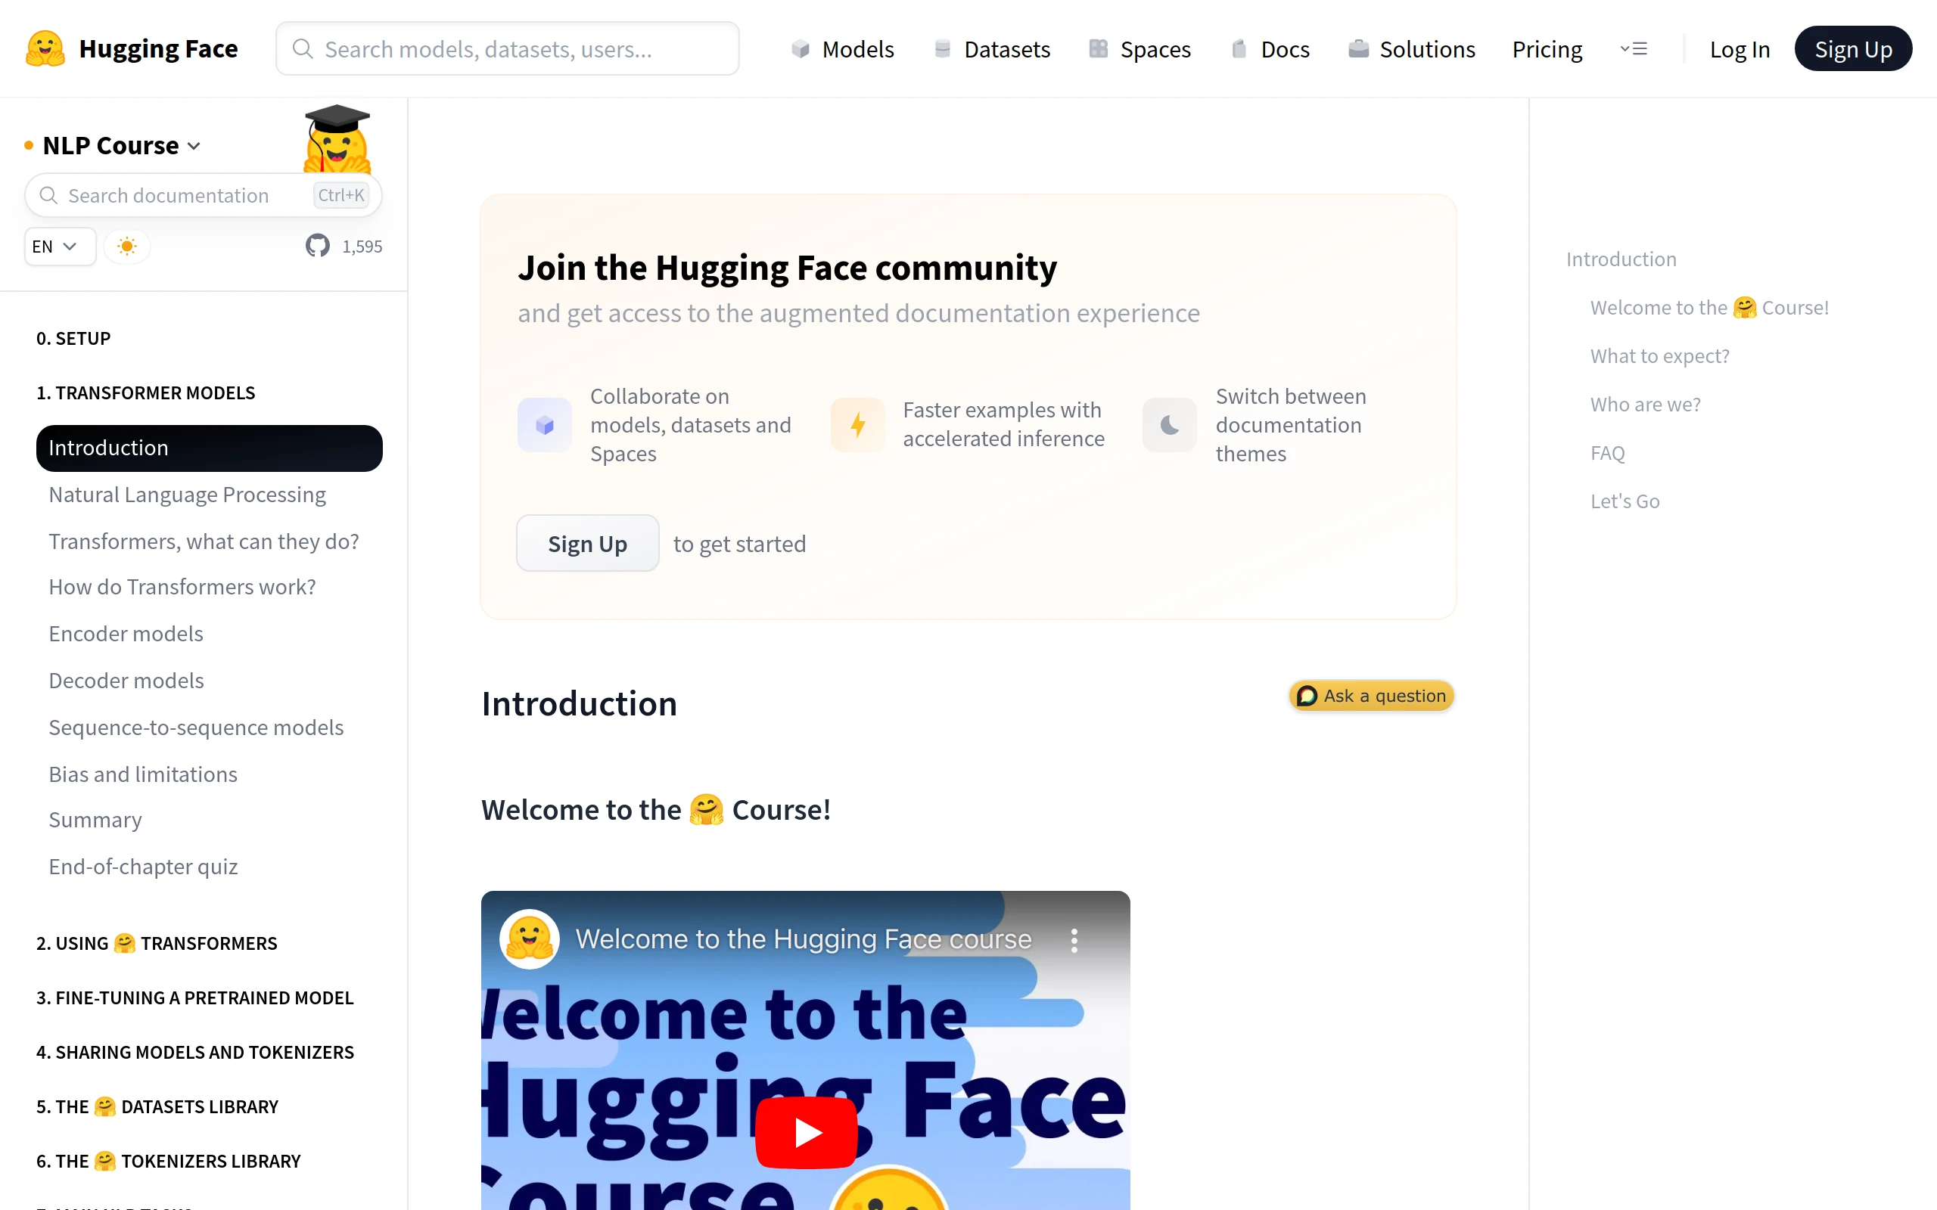Open the video three-dot options menu
Image resolution: width=1937 pixels, height=1210 pixels.
[1074, 939]
